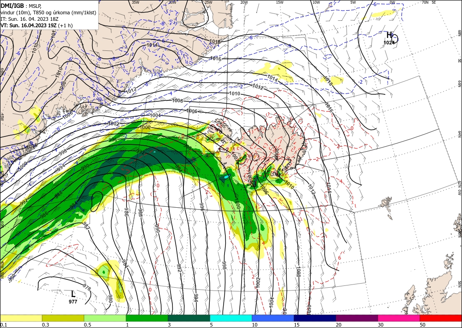
Task: Click the 977 low pressure value
Action: pyautogui.click(x=73, y=302)
